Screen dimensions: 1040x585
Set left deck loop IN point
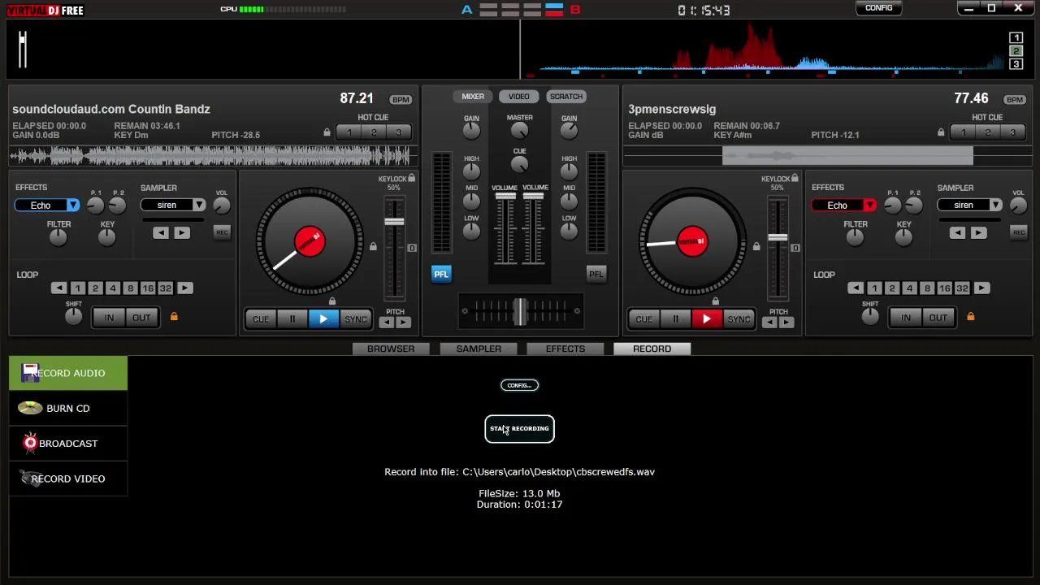(x=109, y=318)
